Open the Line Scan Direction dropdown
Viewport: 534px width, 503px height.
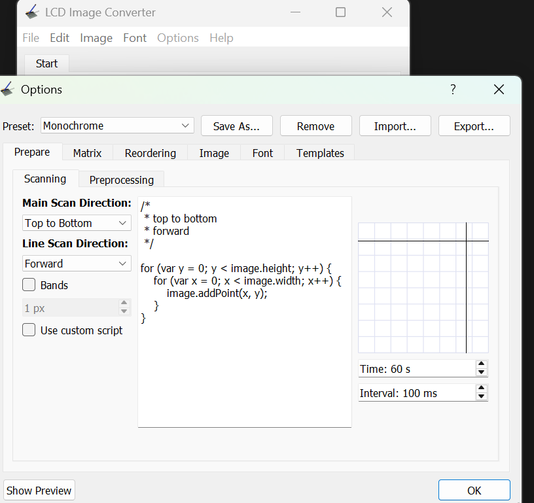coord(77,264)
